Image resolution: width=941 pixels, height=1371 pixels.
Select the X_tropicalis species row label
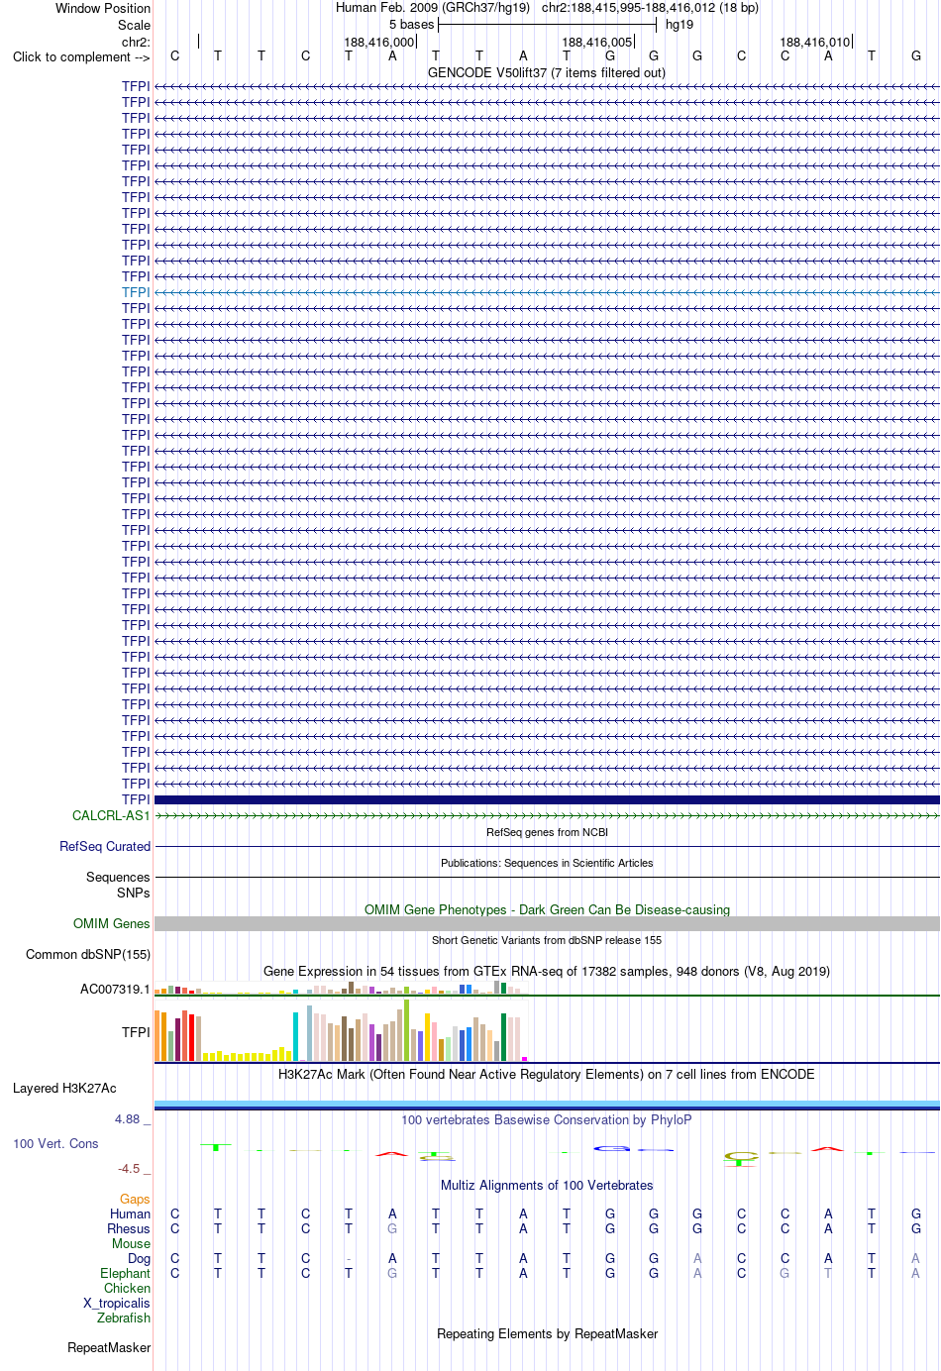click(x=117, y=1303)
